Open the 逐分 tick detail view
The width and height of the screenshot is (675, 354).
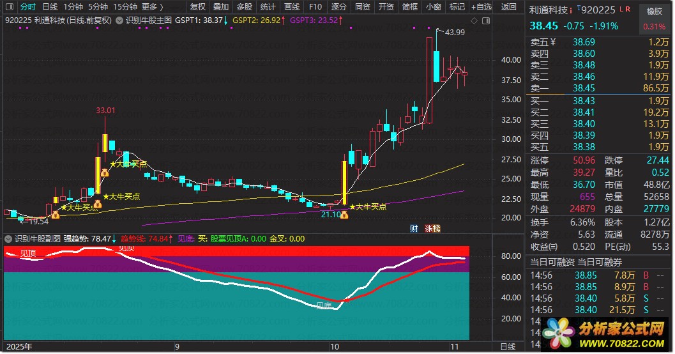click(x=339, y=7)
